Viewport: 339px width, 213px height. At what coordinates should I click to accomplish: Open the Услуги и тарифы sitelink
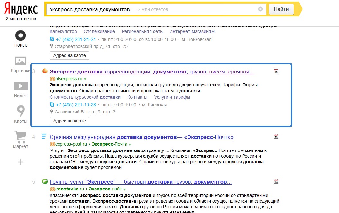click(x=172, y=97)
